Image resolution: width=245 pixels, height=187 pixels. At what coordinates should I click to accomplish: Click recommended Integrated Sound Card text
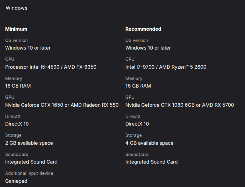pos(151,162)
